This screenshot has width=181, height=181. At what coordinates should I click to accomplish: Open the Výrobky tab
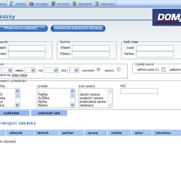pyautogui.click(x=39, y=4)
